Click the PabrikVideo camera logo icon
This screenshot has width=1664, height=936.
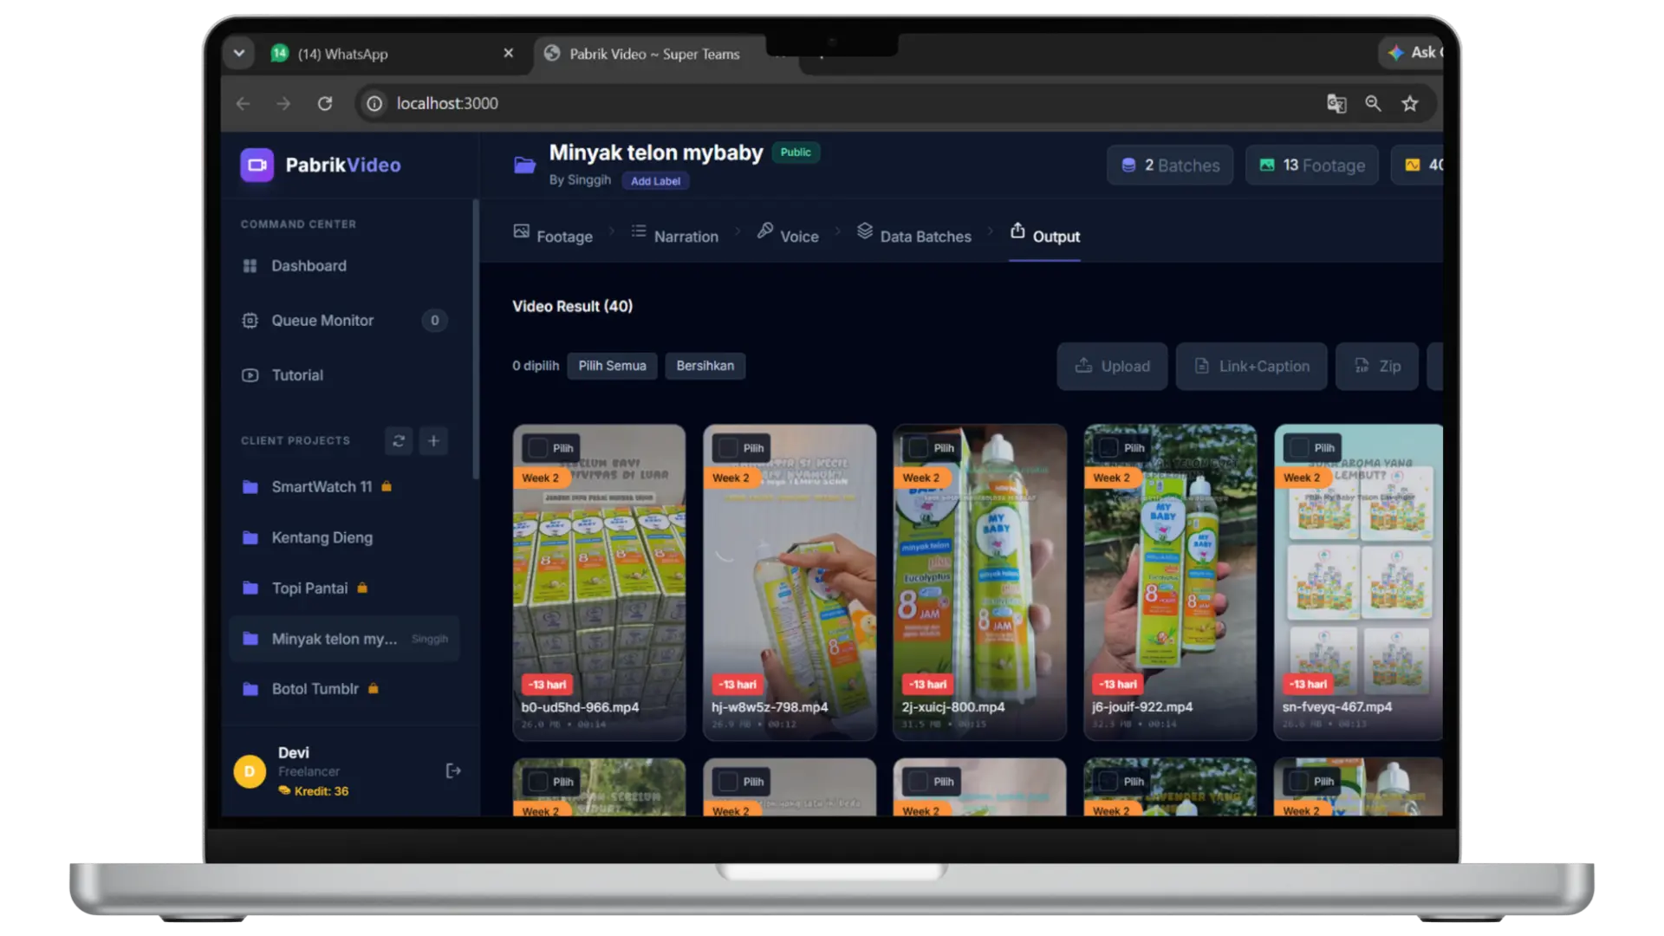(257, 165)
